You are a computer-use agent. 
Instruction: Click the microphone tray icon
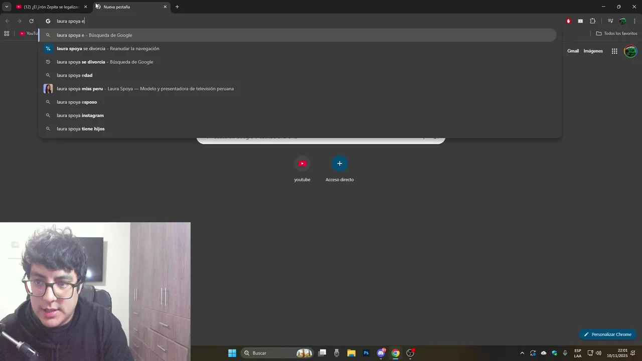pyautogui.click(x=565, y=353)
